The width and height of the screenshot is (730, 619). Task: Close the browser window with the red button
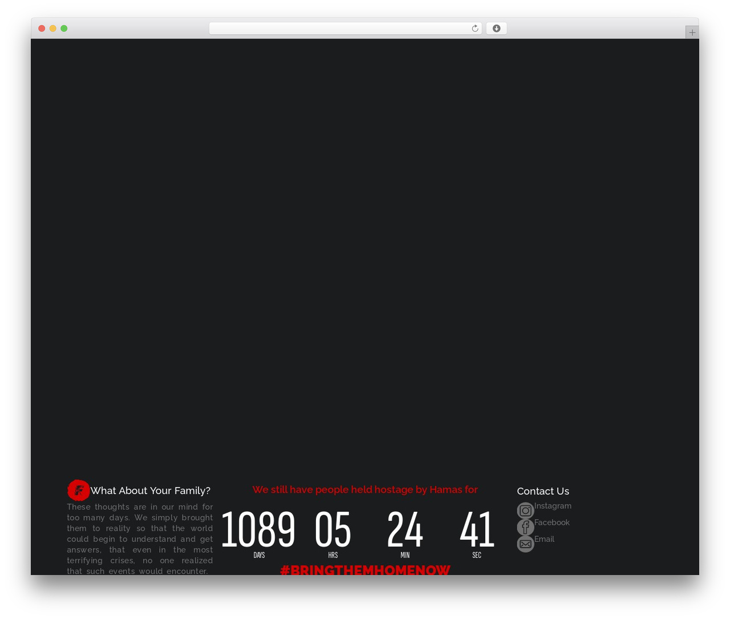[x=42, y=29]
